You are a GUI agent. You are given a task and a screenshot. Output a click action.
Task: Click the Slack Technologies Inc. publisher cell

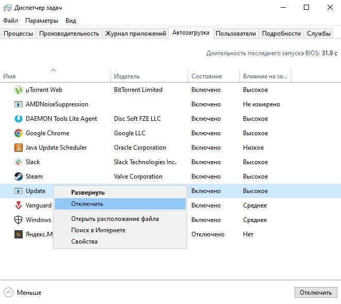pyautogui.click(x=145, y=162)
